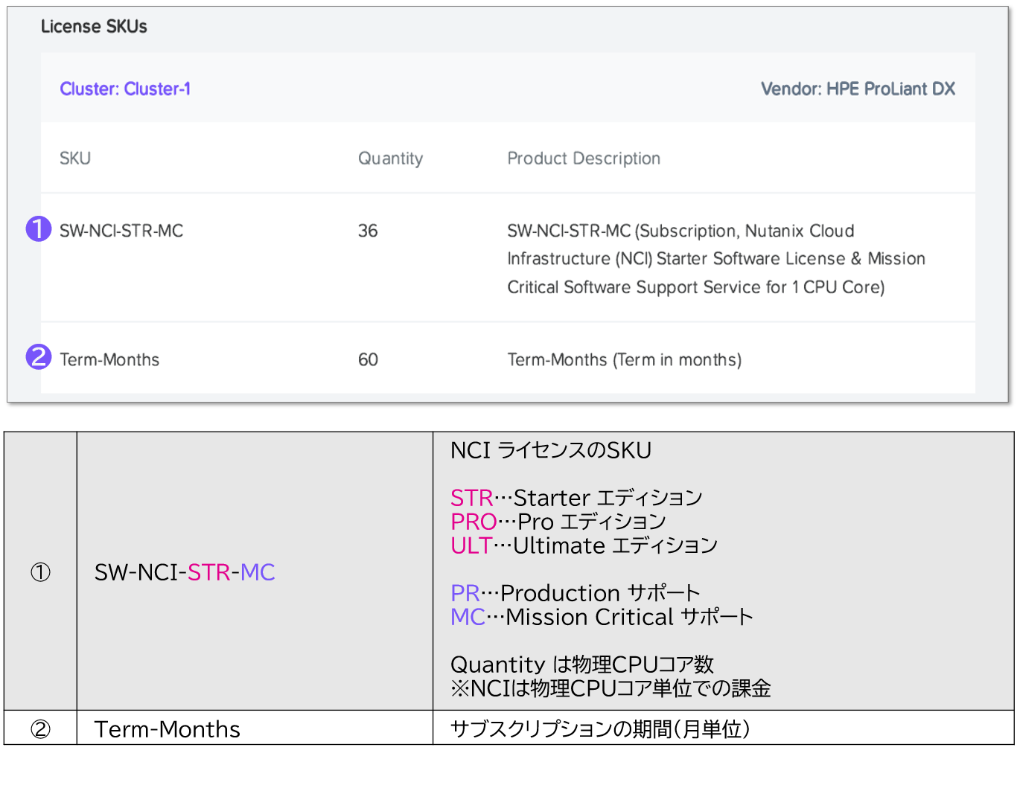Image resolution: width=1017 pixels, height=791 pixels.
Task: Click the 'SKU' column header
Action: point(75,158)
